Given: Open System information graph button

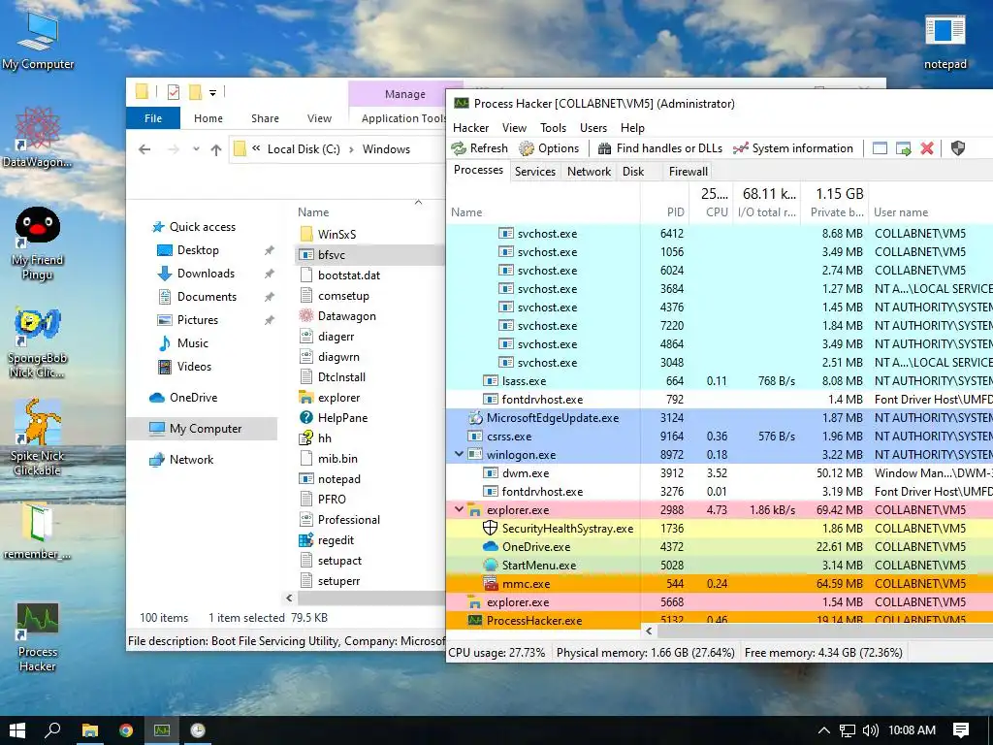Looking at the screenshot, I should click(793, 148).
